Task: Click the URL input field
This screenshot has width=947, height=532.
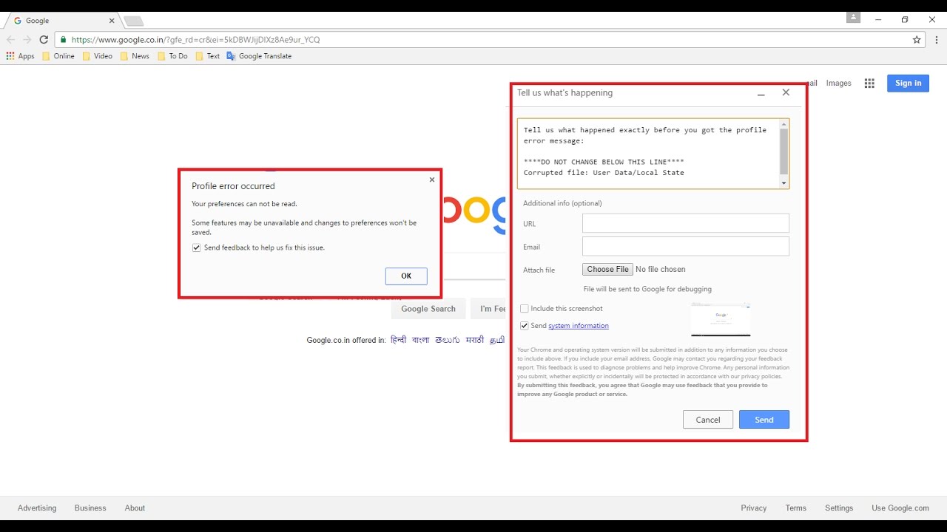Action: [686, 223]
